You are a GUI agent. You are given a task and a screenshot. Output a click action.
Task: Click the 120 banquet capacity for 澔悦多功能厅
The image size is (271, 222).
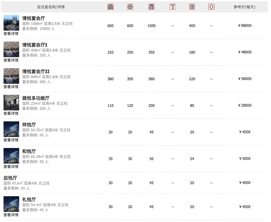tap(130, 105)
